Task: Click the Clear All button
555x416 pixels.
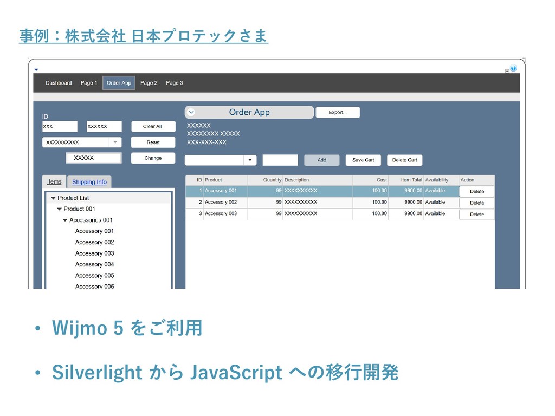Action: pos(153,126)
